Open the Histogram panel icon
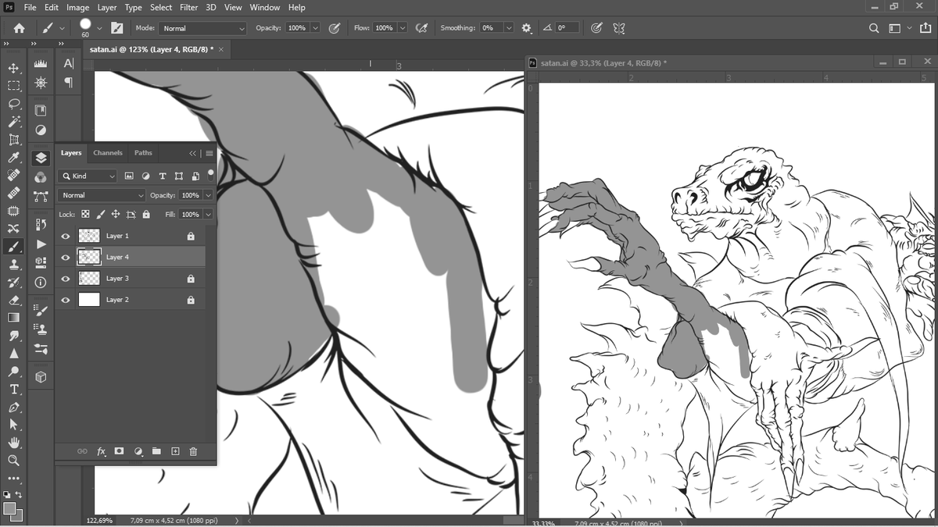This screenshot has height=527, width=938. [x=41, y=63]
